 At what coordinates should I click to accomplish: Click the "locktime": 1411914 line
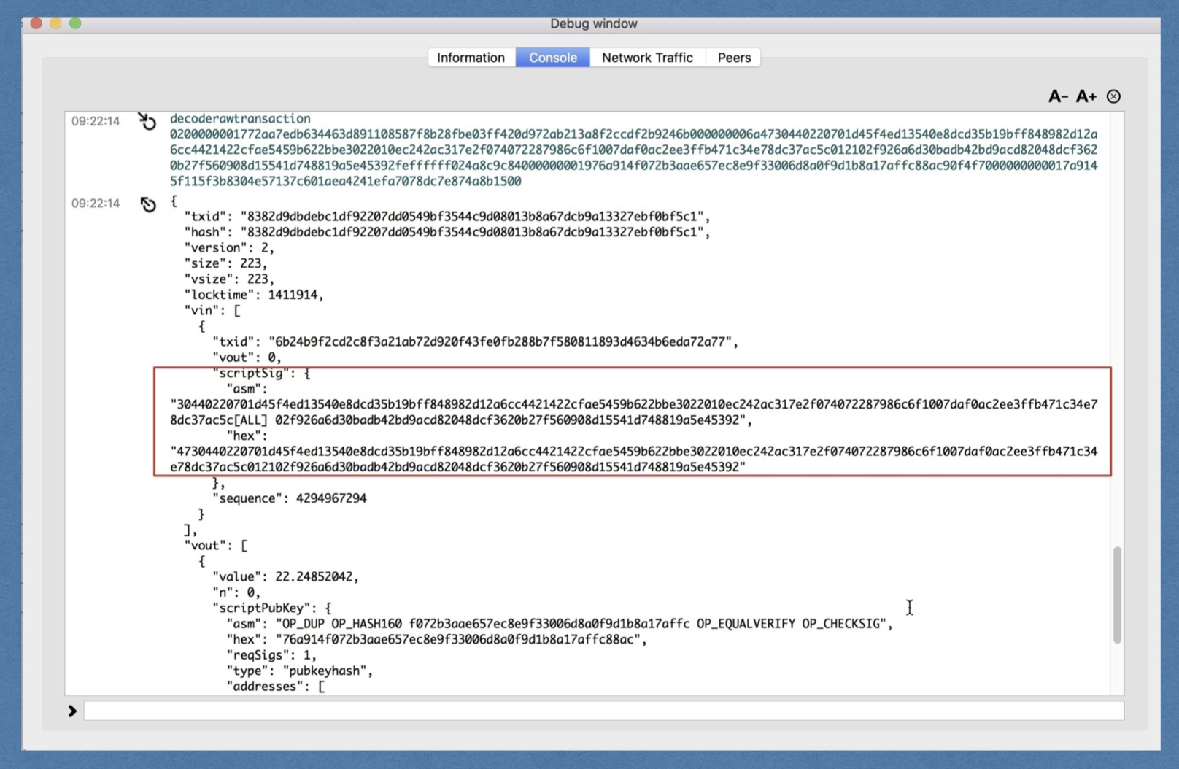point(254,295)
